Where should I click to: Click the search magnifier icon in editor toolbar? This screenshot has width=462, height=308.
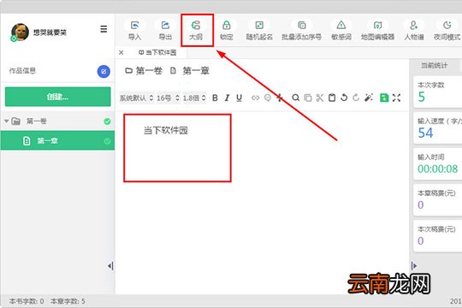(x=295, y=98)
